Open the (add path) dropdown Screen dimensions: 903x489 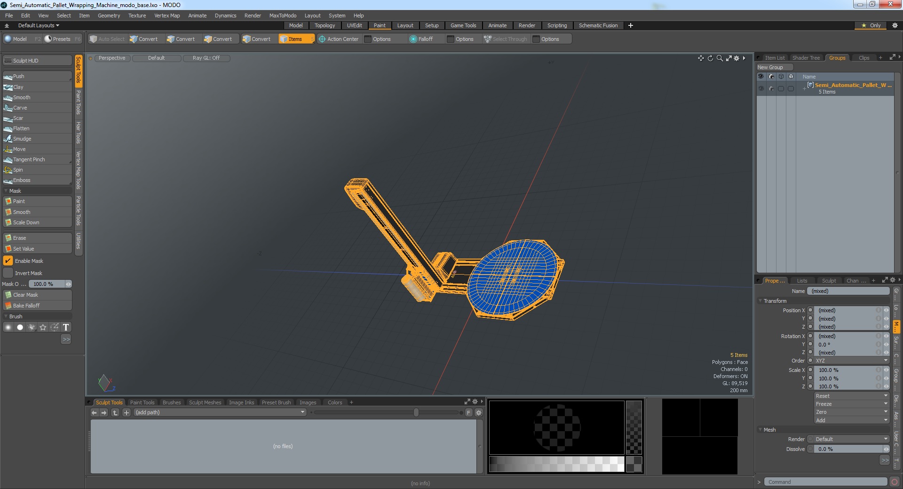pos(220,412)
